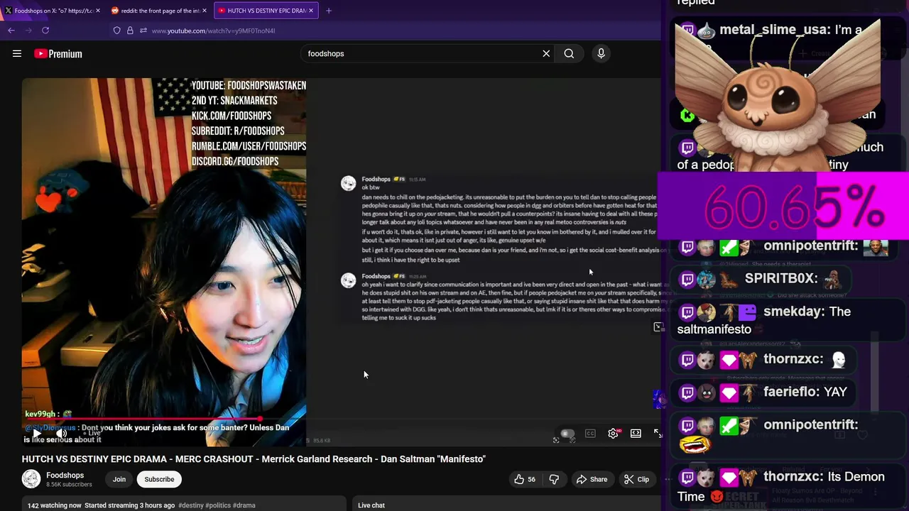
Task: Close the HUTCH VS DESTINY tab
Action: (x=311, y=11)
